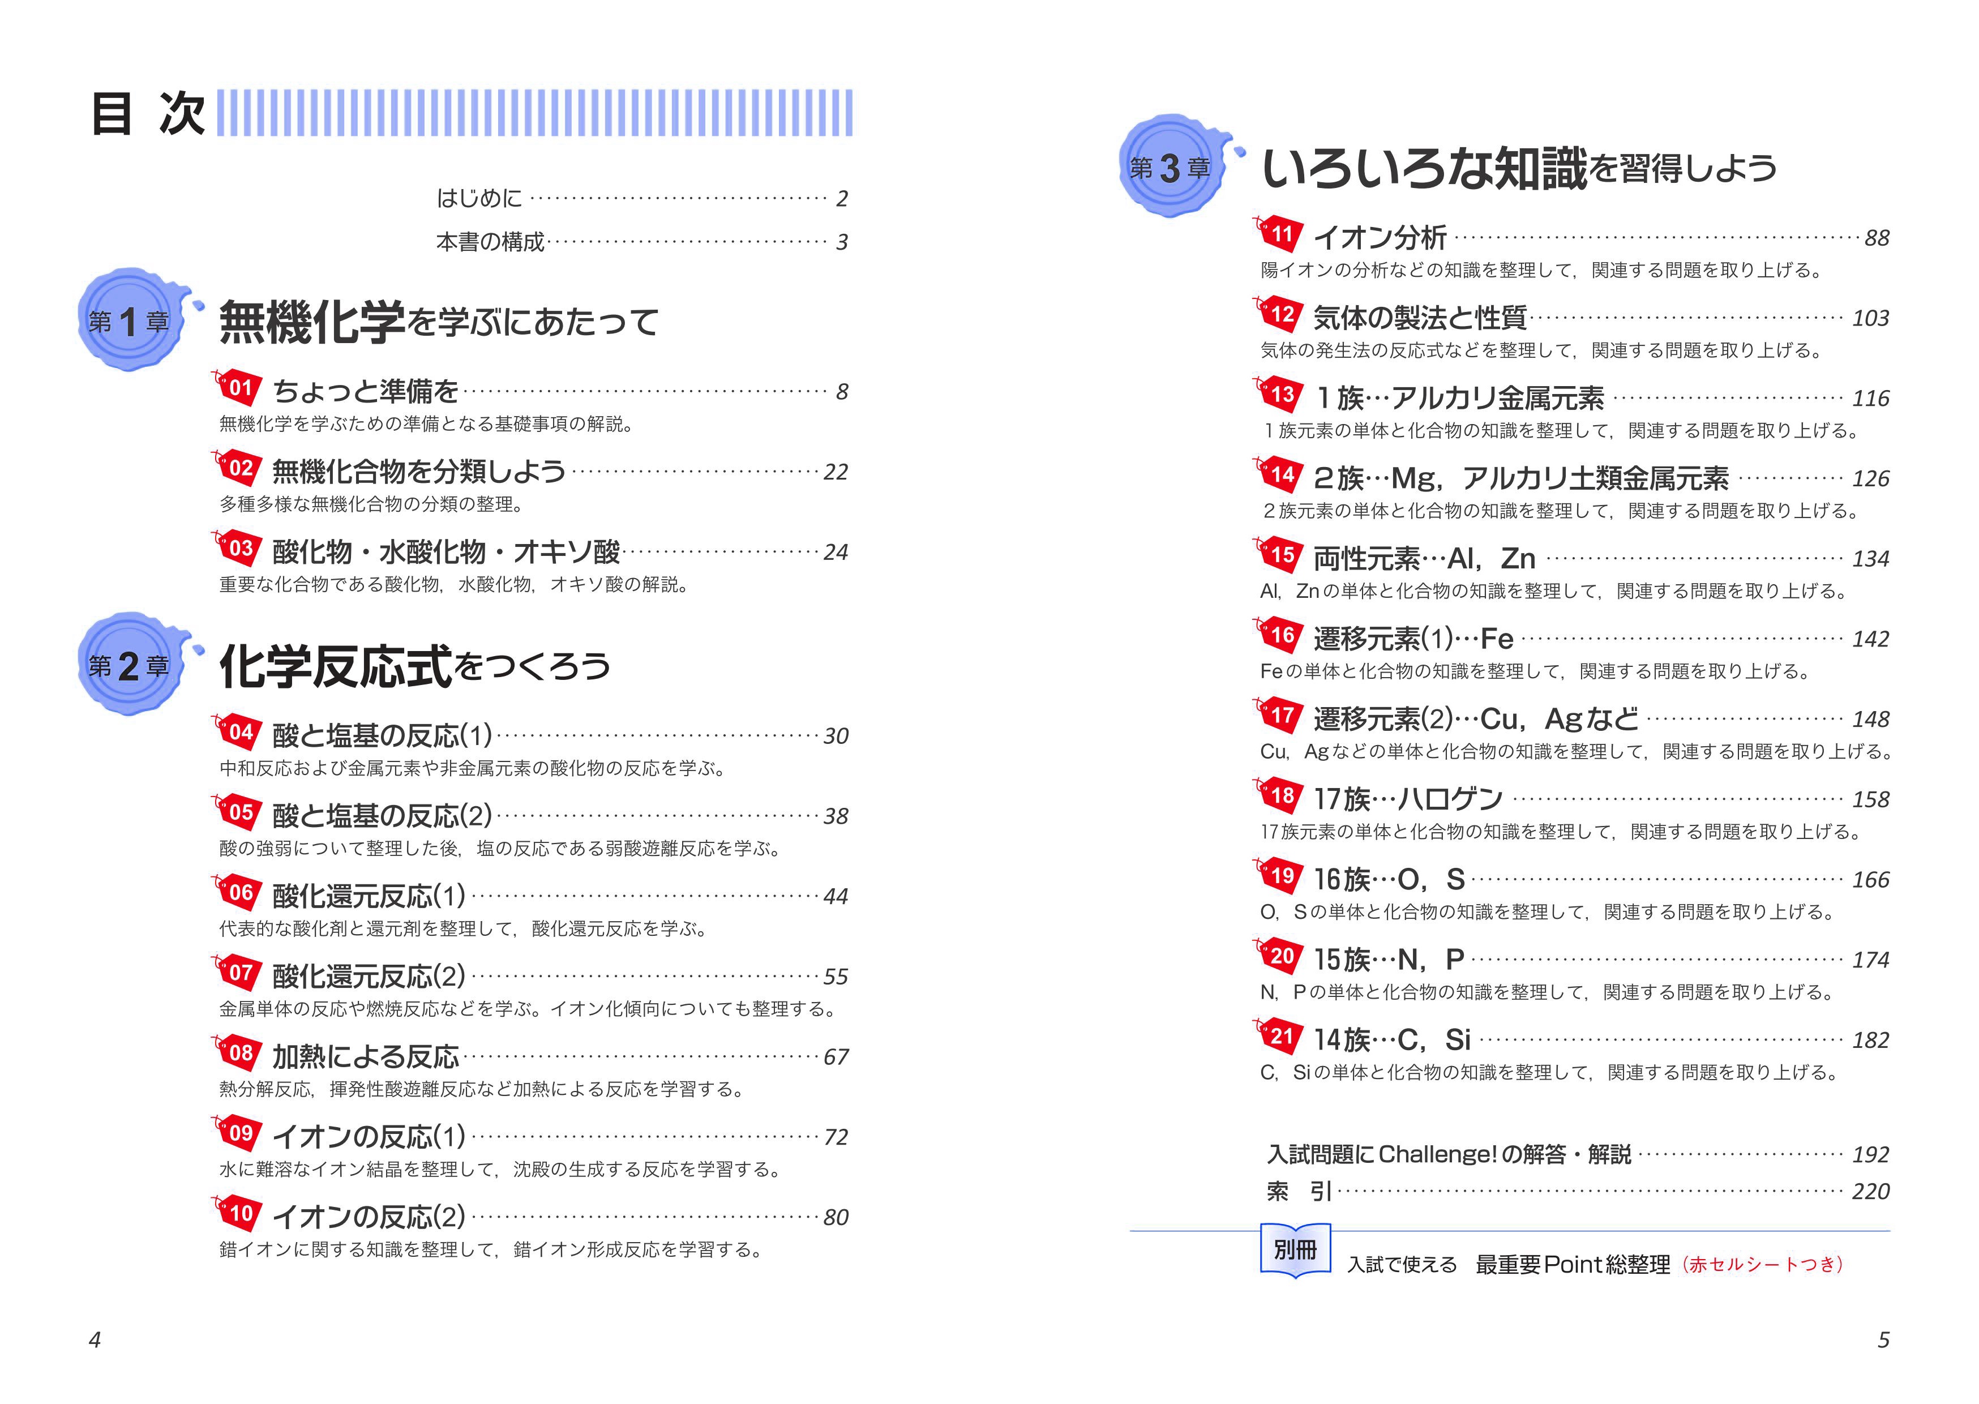
Task: Click the red 17 section tag
Action: pos(1278,715)
